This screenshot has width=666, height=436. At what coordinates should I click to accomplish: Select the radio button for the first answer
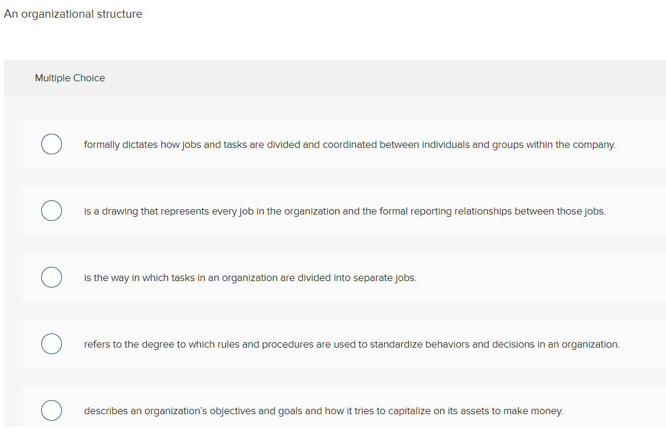click(x=51, y=144)
